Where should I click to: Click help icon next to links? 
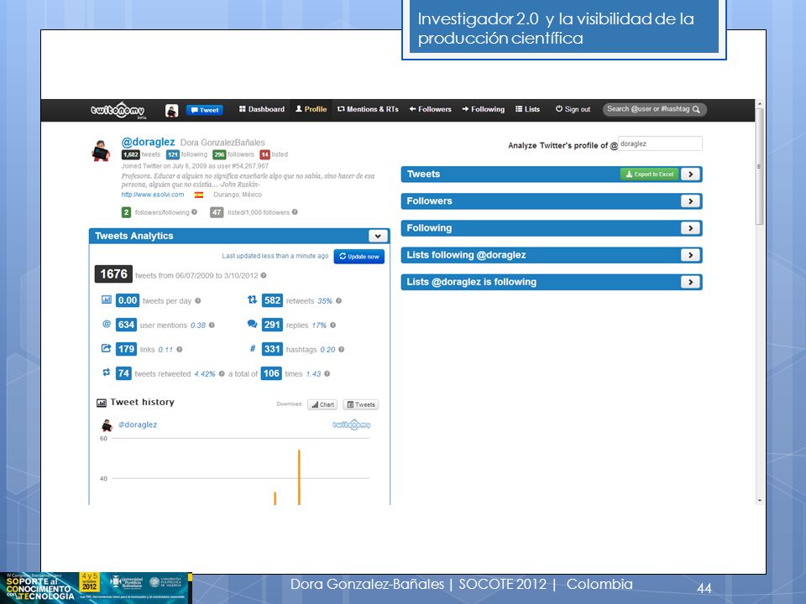[x=180, y=349]
